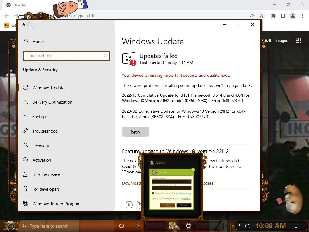Screen dimensions: 309x232
Task: Click the orange OK button in the Login dialog
Action: [x=168, y=205]
